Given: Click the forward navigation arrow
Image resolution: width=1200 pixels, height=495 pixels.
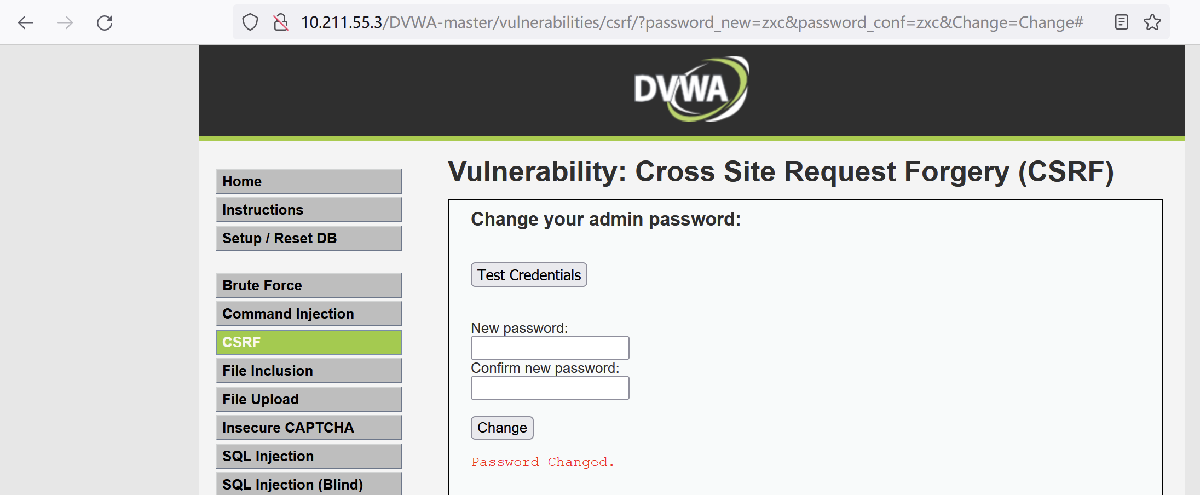Looking at the screenshot, I should (65, 22).
